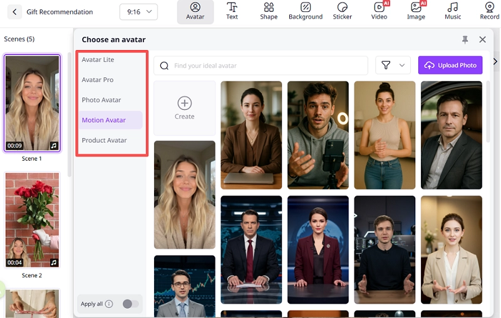Choose the man in gray hoodie avatar
This screenshot has height=318, width=501.
coord(318,135)
